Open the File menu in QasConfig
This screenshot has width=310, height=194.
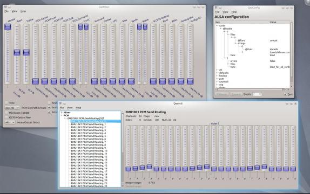pos(217,12)
